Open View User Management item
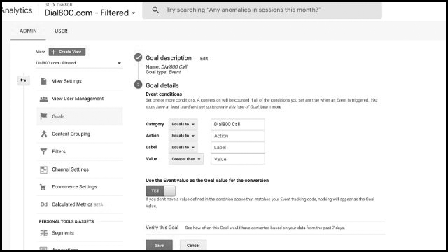This screenshot has height=252, width=448. [80, 99]
